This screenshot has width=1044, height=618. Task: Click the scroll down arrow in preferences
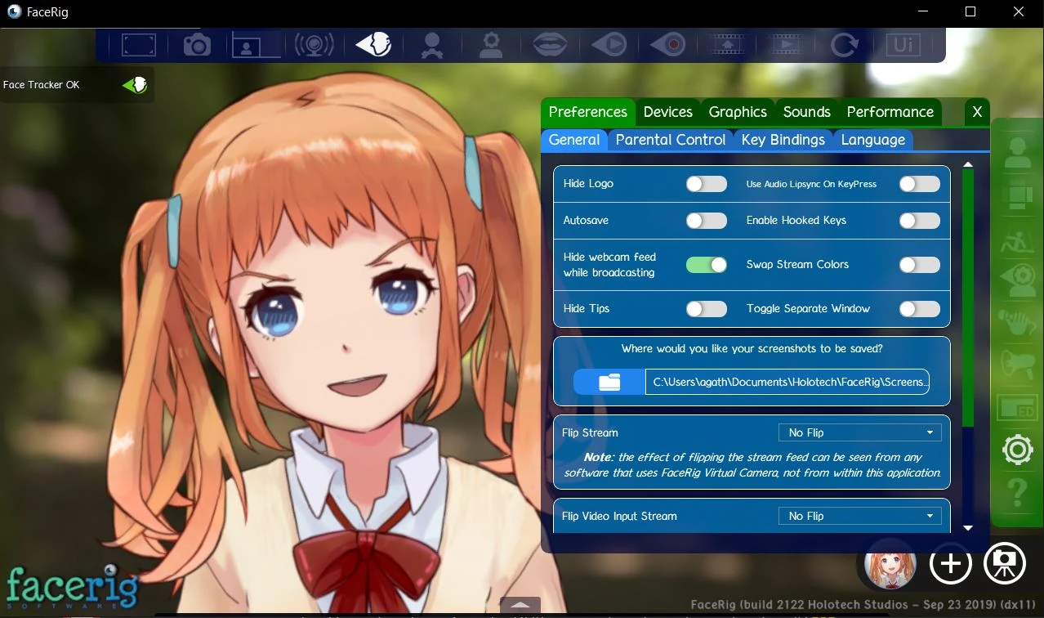click(x=968, y=528)
